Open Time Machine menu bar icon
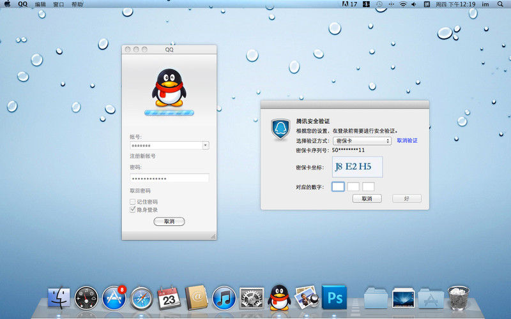Viewport: 511px width, 319px height. [x=379, y=4]
